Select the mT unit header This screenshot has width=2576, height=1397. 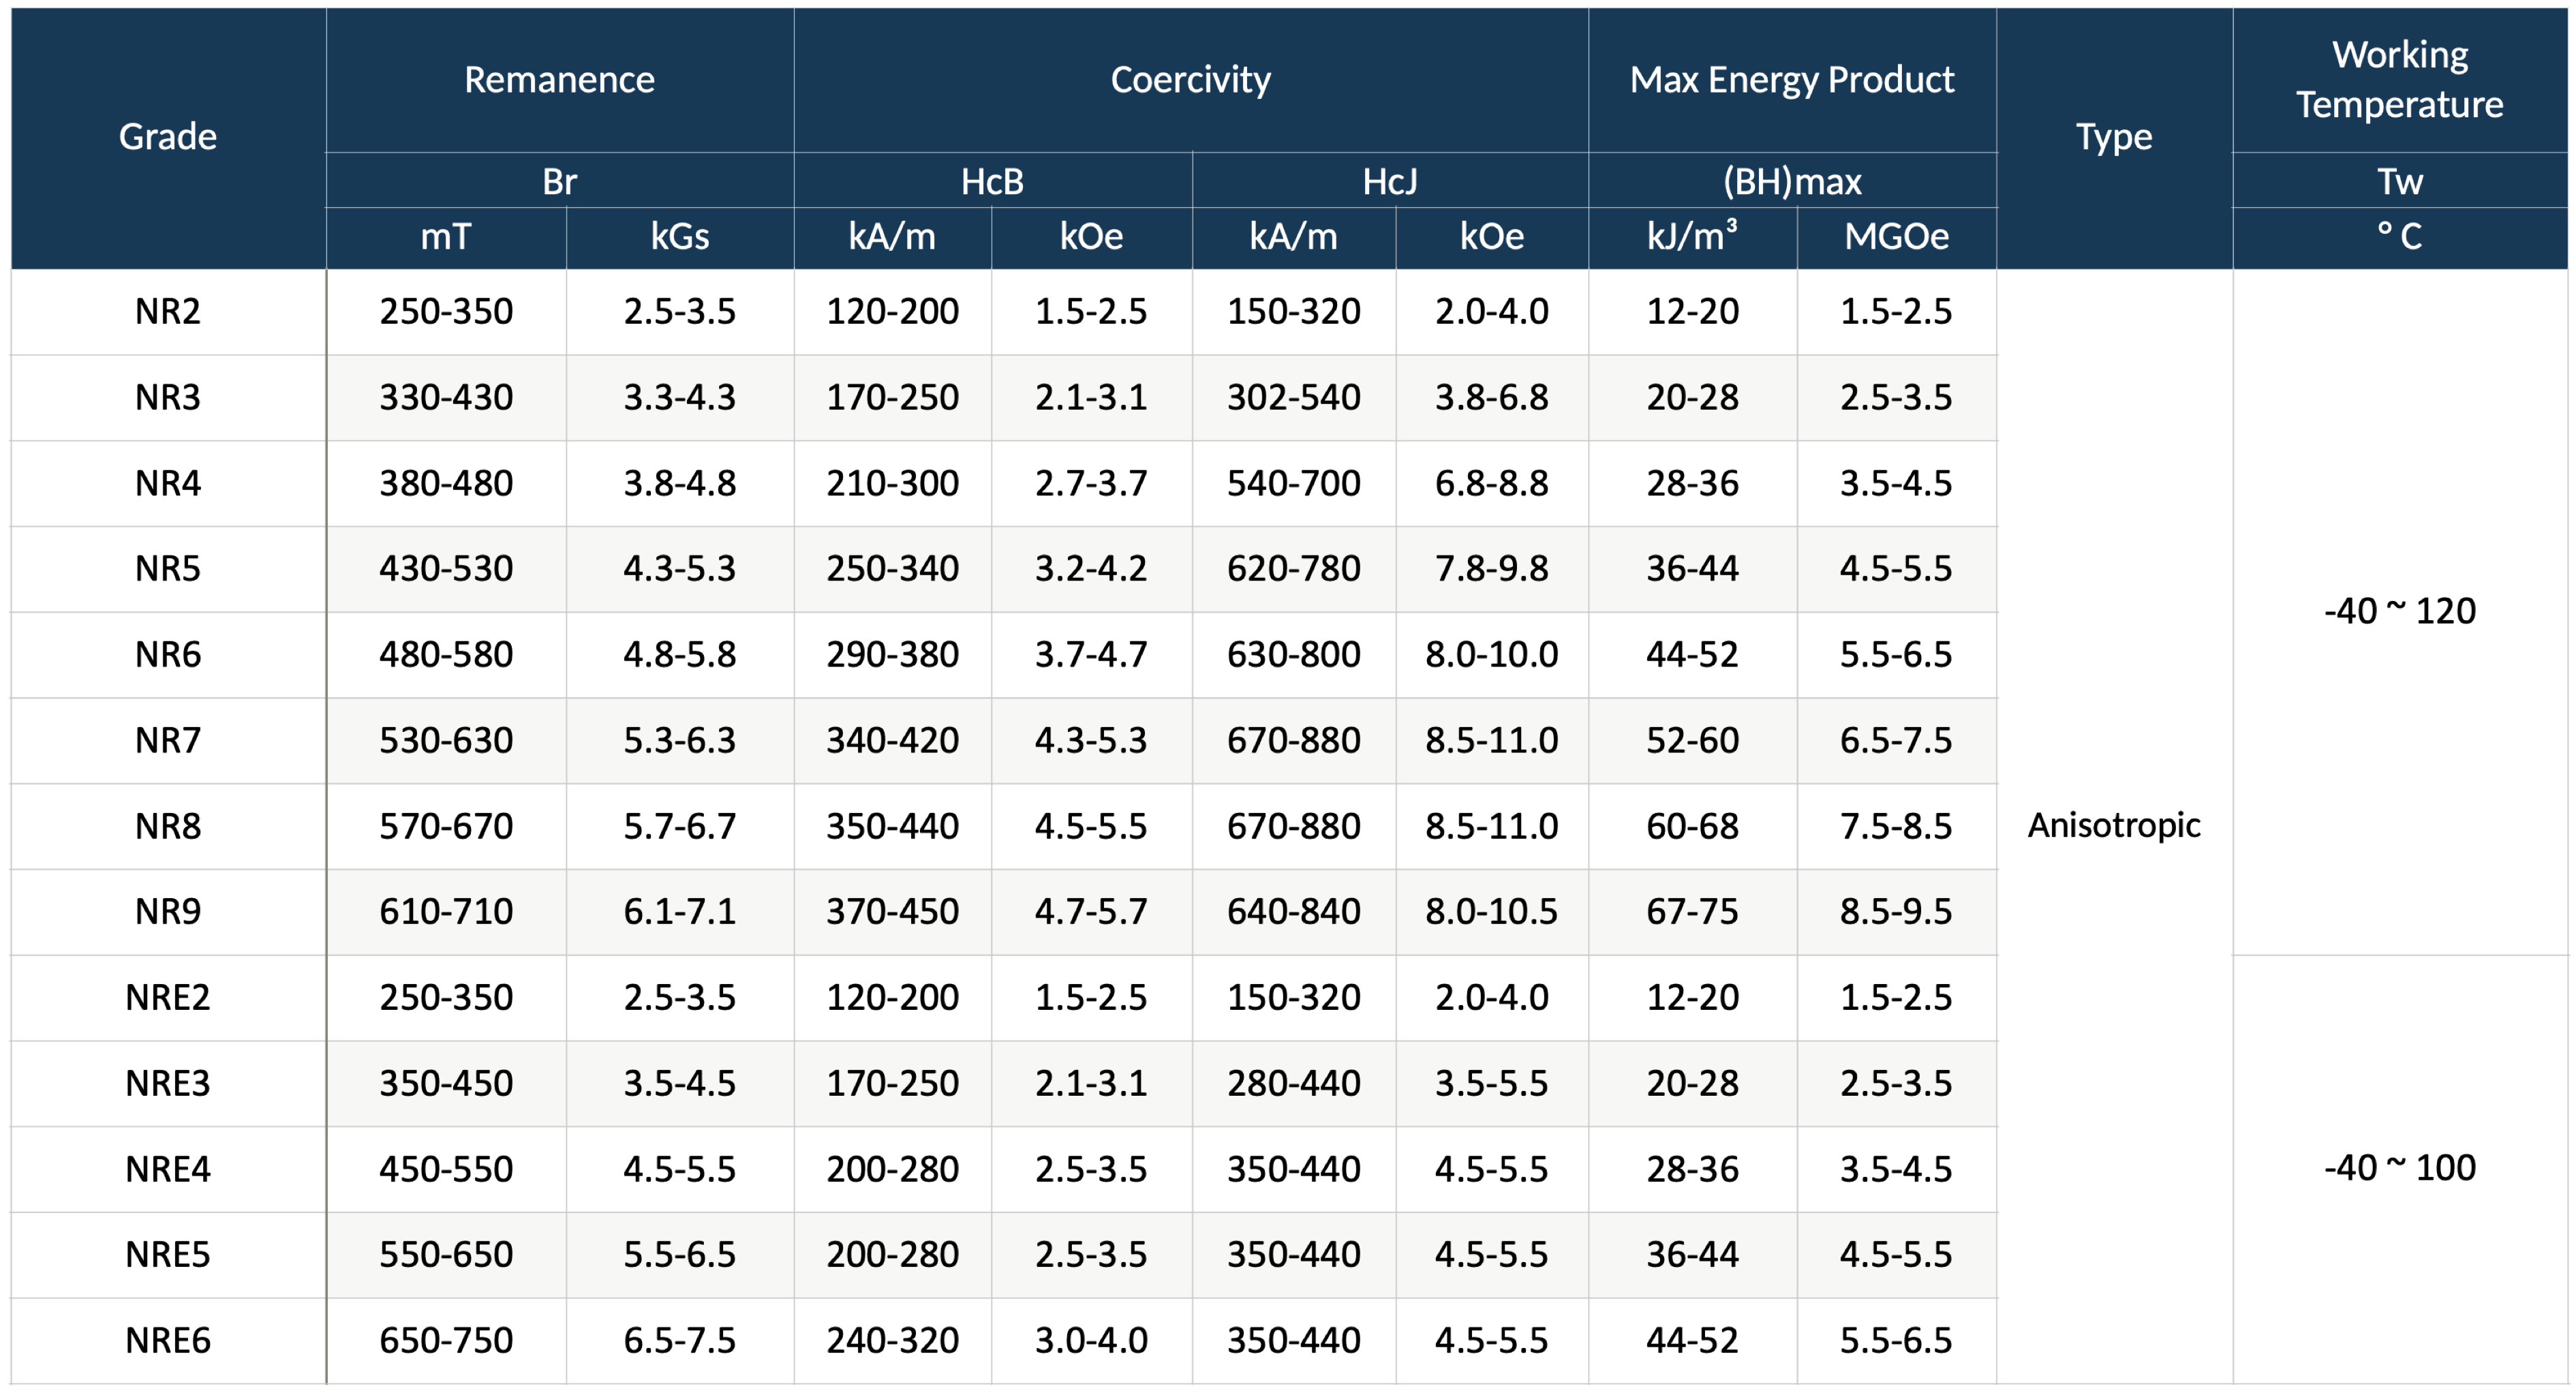tap(446, 237)
